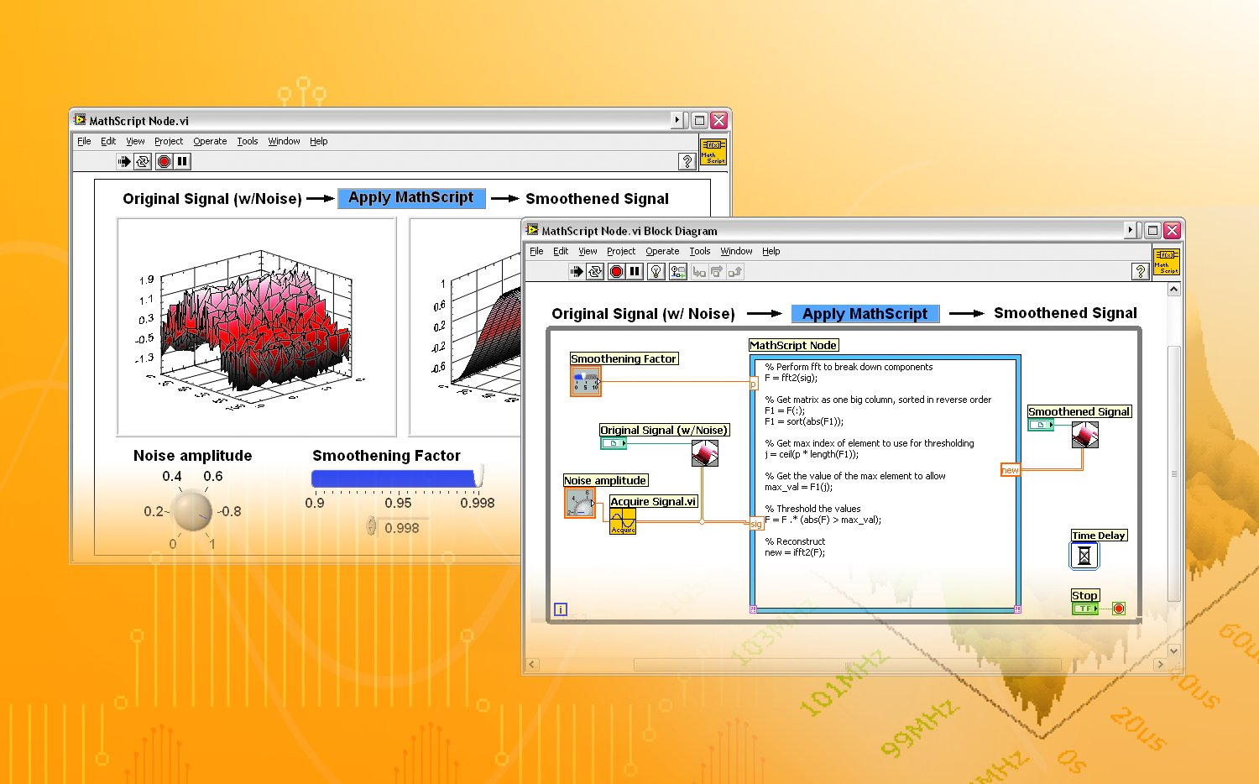Select Run Continuously in the block diagram window
The image size is (1259, 784).
click(594, 271)
